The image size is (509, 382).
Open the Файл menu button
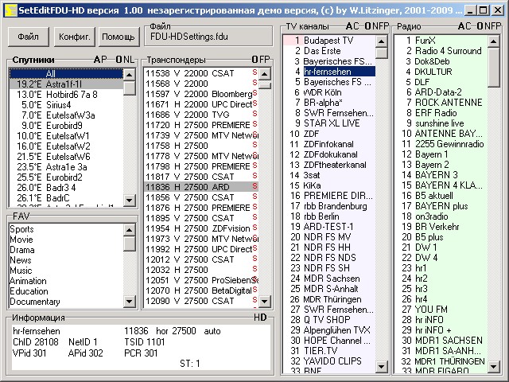[x=29, y=37]
